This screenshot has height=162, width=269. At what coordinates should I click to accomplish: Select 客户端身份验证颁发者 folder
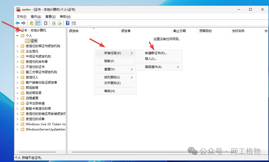(x=39, y=83)
